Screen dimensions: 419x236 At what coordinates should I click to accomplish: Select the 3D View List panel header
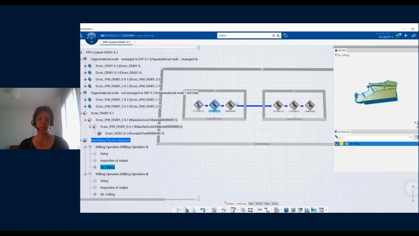(343, 132)
